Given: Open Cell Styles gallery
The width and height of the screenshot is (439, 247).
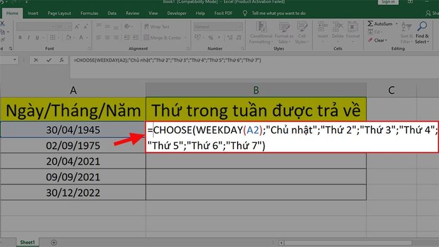Looking at the screenshot, I should point(302,33).
